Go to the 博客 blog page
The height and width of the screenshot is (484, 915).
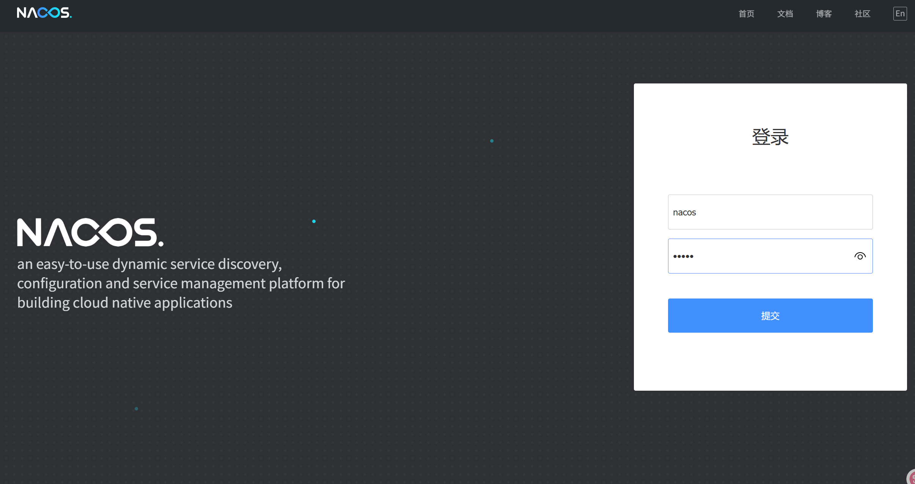(824, 14)
